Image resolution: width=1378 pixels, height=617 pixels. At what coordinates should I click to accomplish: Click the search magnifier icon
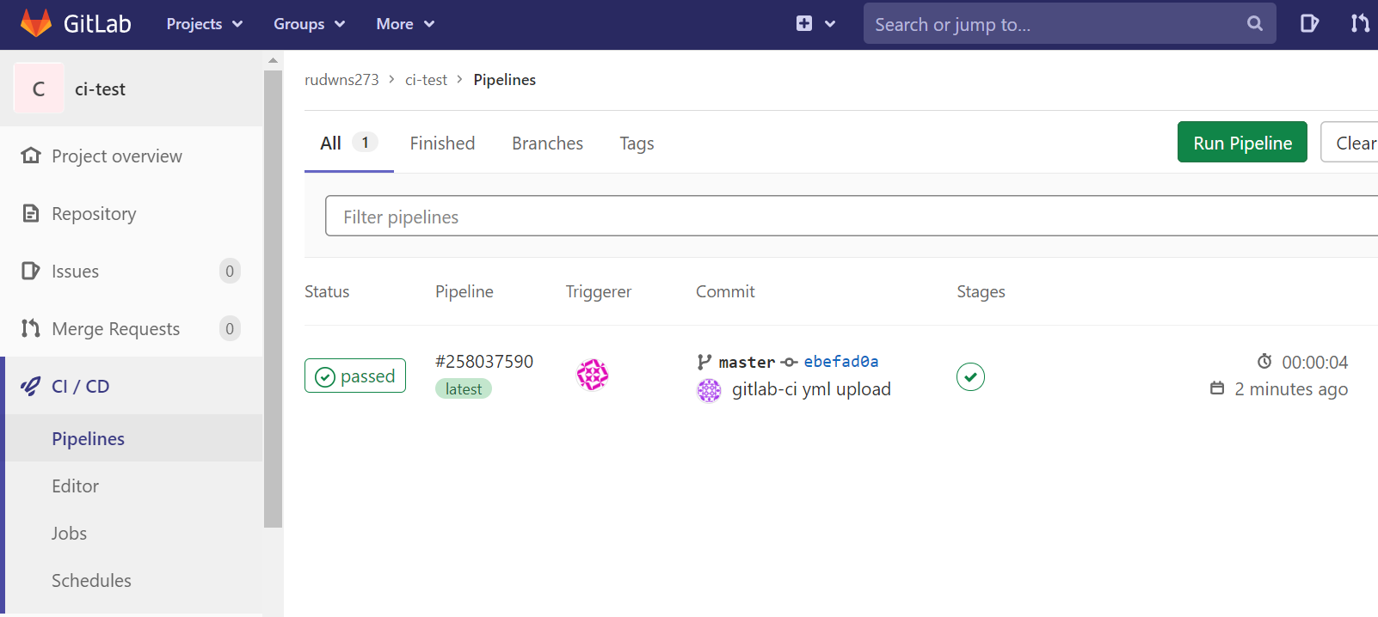point(1255,24)
